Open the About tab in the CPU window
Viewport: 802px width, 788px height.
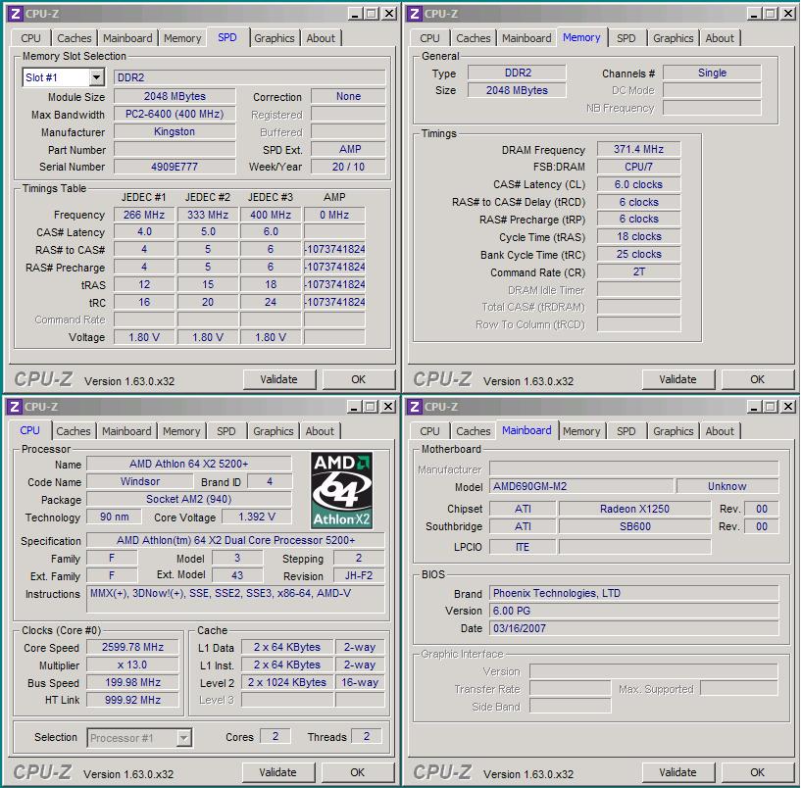pyautogui.click(x=320, y=431)
